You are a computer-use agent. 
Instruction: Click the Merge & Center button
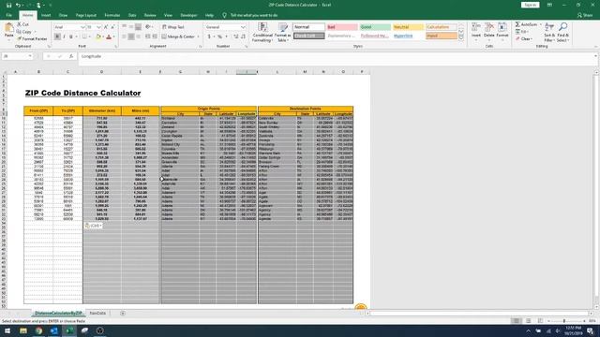(x=178, y=37)
